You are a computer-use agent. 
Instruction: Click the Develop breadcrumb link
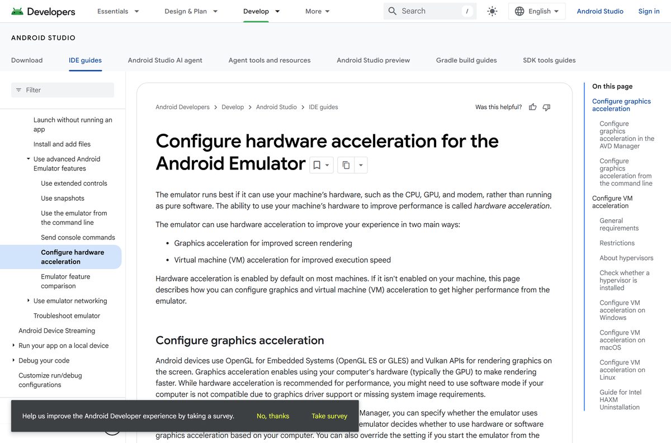[233, 107]
